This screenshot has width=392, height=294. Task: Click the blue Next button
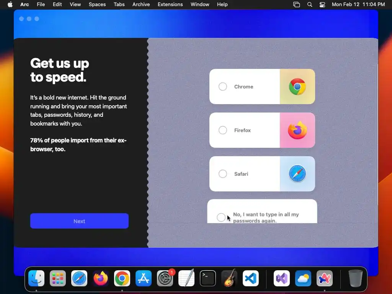(x=79, y=221)
